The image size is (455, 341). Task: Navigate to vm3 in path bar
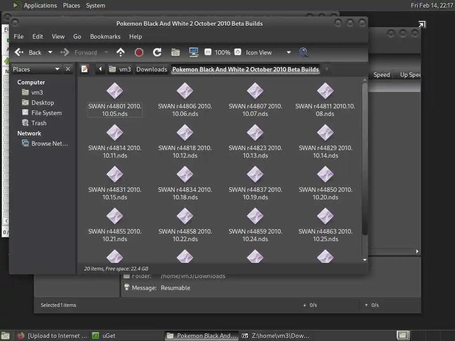(x=120, y=69)
